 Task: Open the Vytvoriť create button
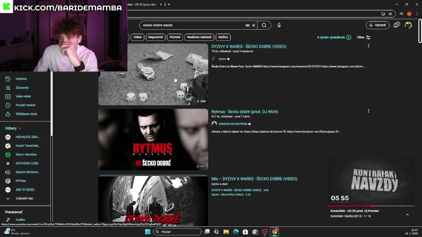377,25
